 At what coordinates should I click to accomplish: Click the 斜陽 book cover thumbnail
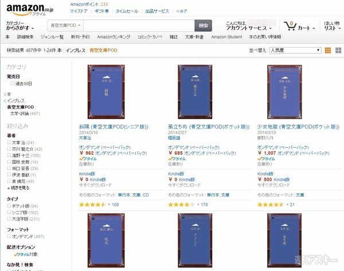coord(106,92)
